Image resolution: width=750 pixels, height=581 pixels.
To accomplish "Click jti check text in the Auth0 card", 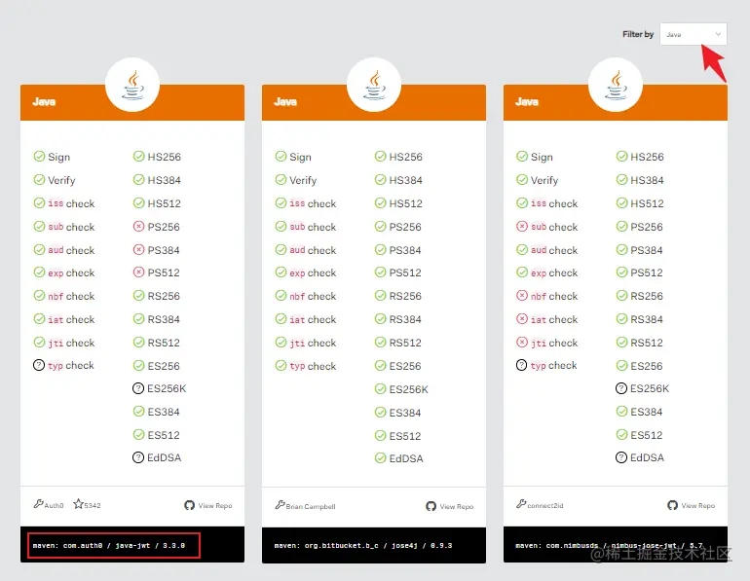I will [71, 344].
